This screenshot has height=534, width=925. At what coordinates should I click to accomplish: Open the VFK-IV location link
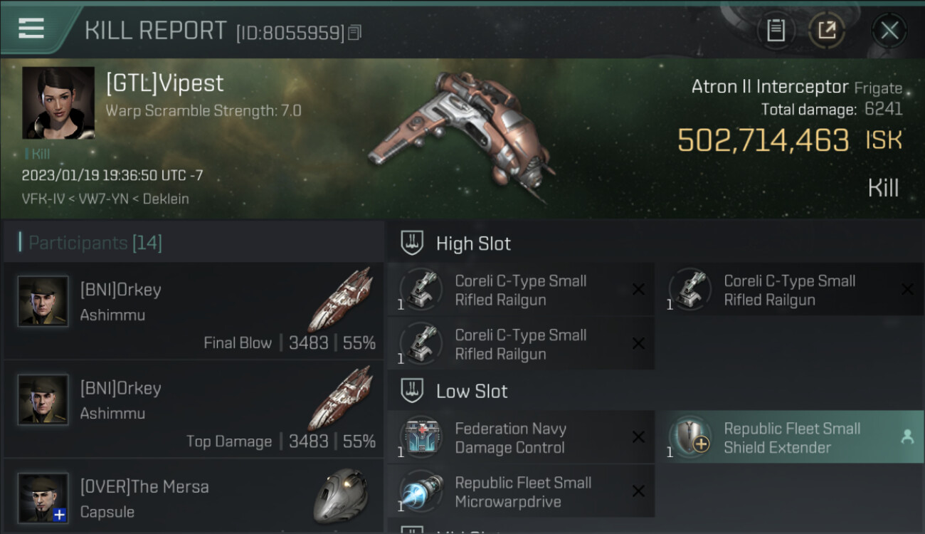pyautogui.click(x=42, y=199)
